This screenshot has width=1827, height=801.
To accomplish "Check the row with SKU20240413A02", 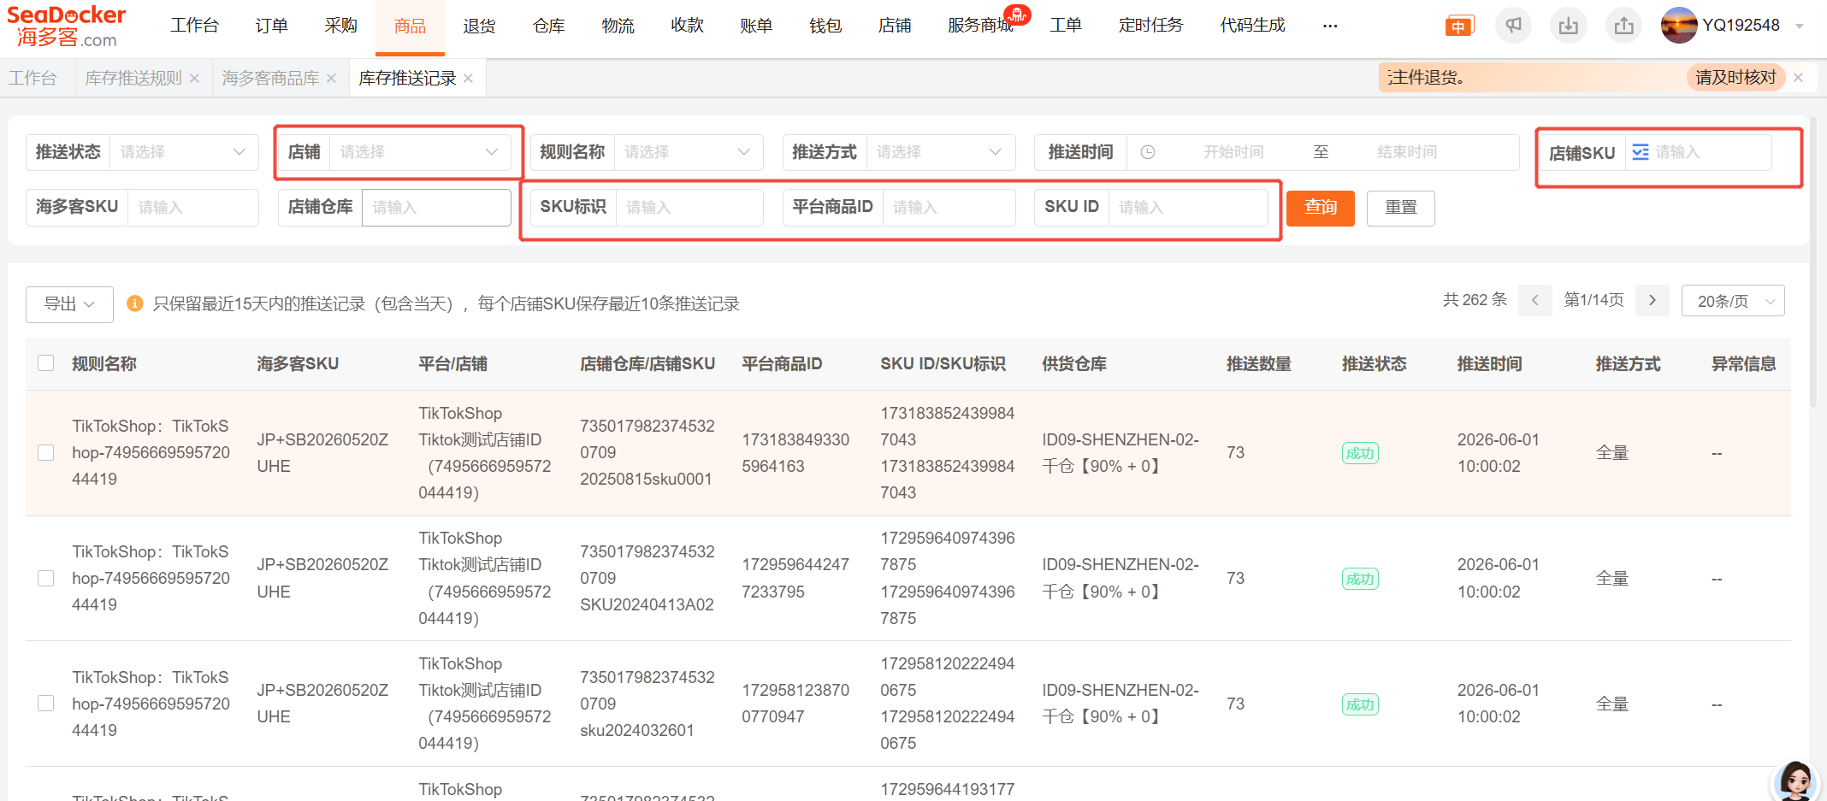I will [x=46, y=579].
